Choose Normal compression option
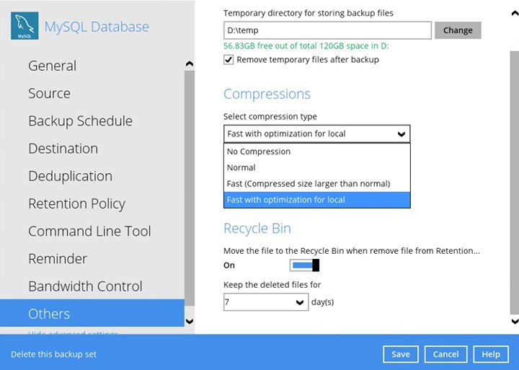Screen dimensions: 519x370 pyautogui.click(x=241, y=167)
